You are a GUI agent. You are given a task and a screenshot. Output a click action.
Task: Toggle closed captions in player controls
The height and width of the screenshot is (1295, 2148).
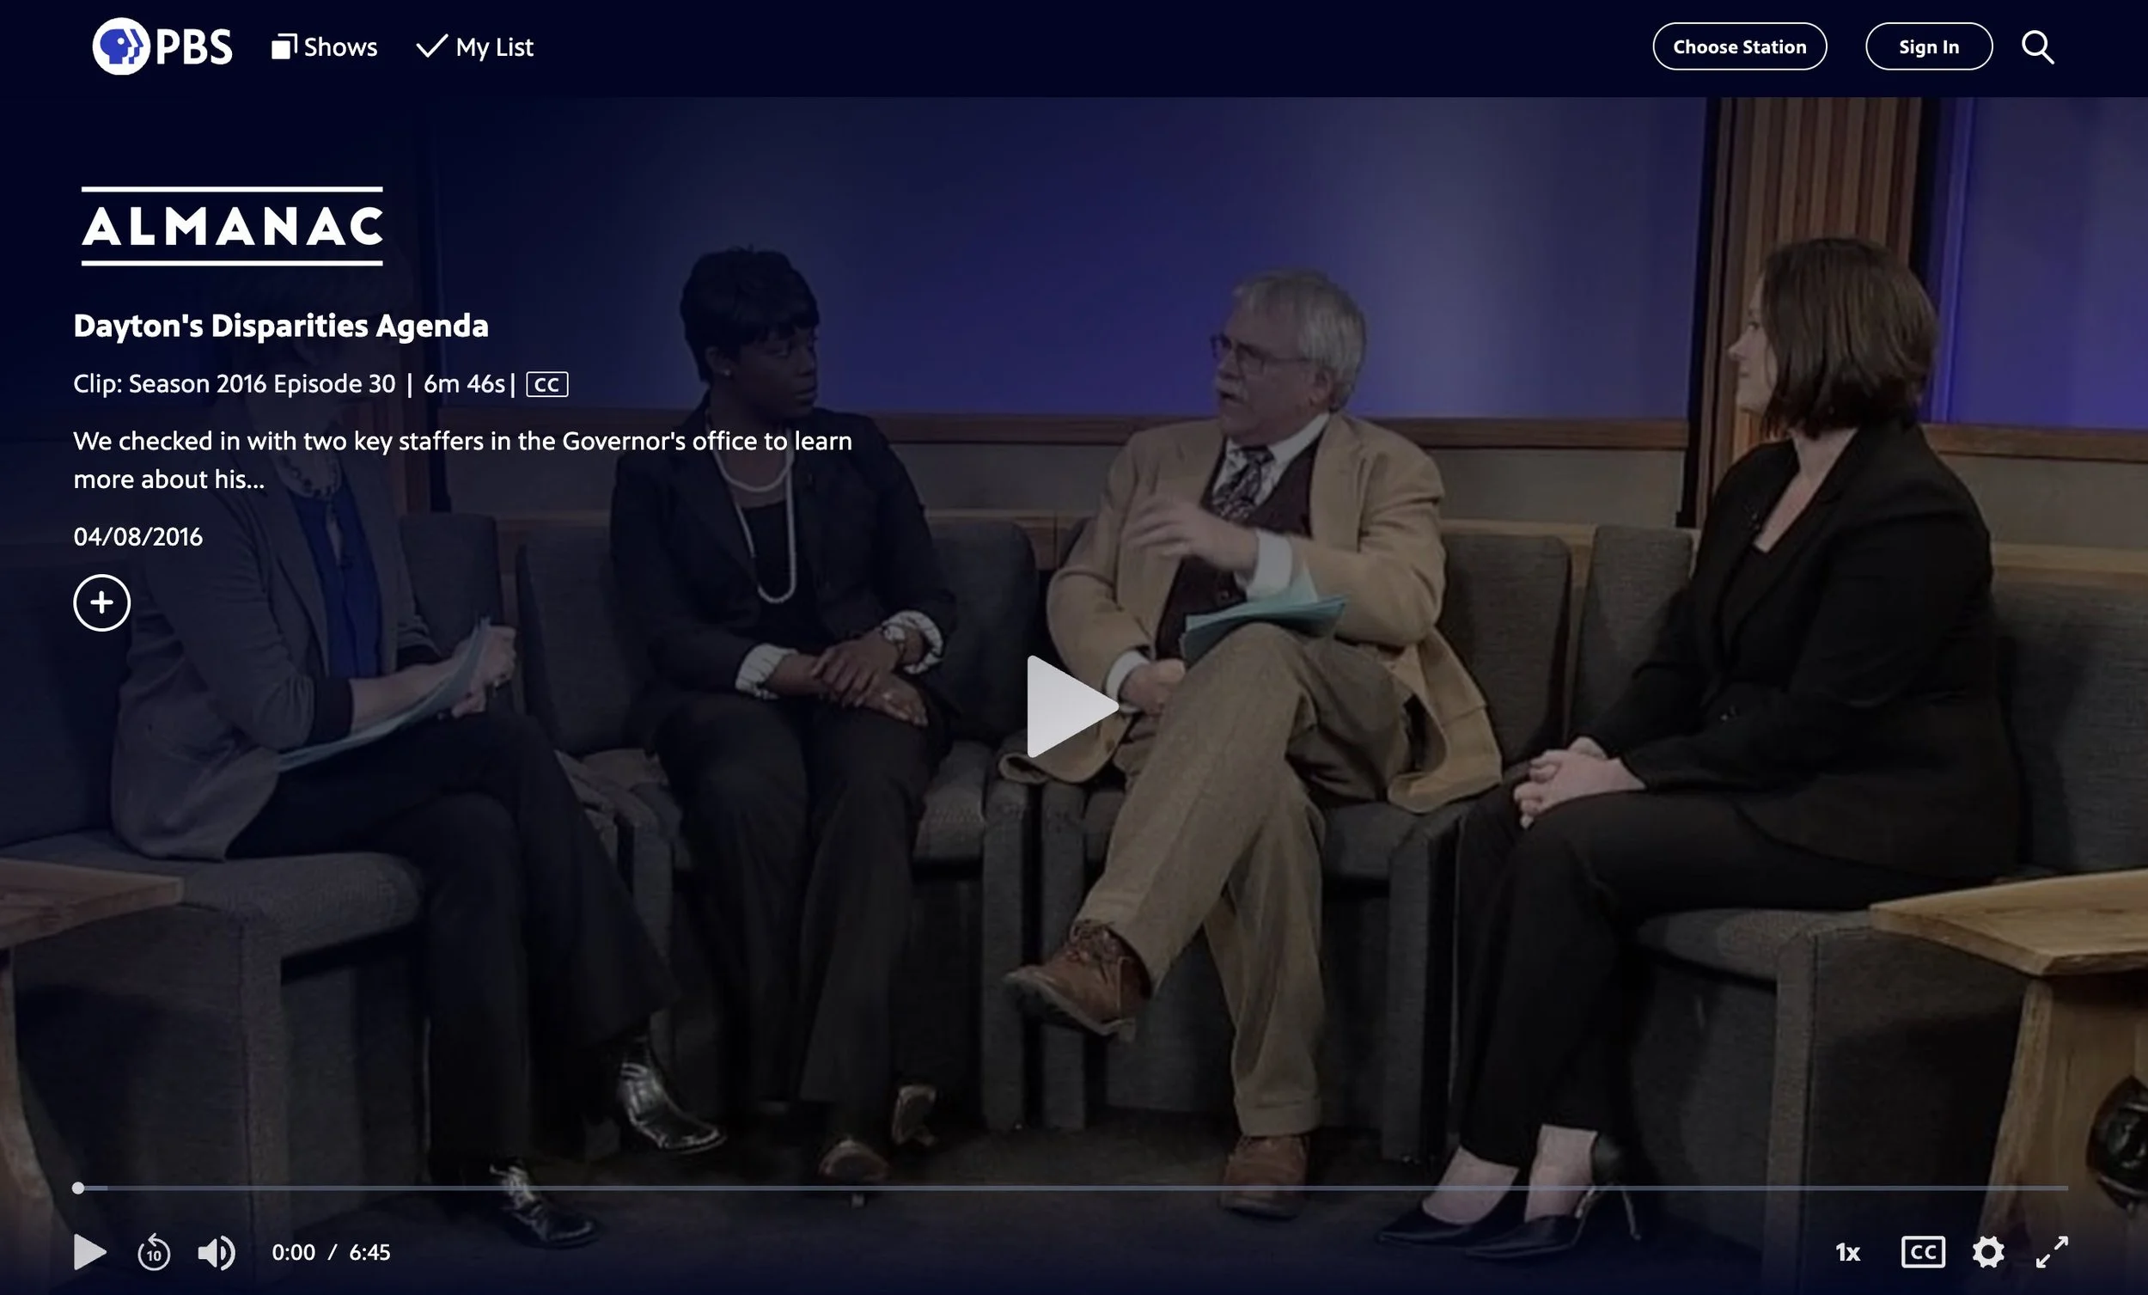click(1922, 1252)
